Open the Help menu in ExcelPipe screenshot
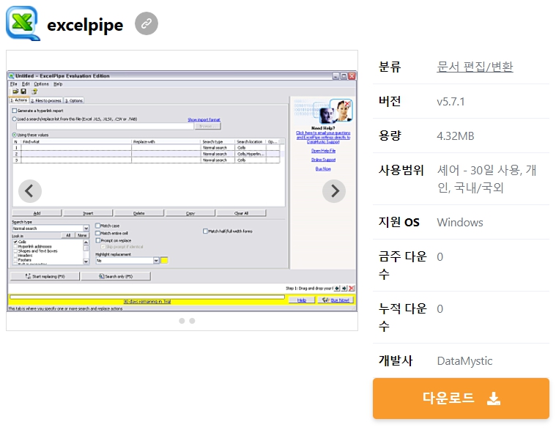 point(58,84)
